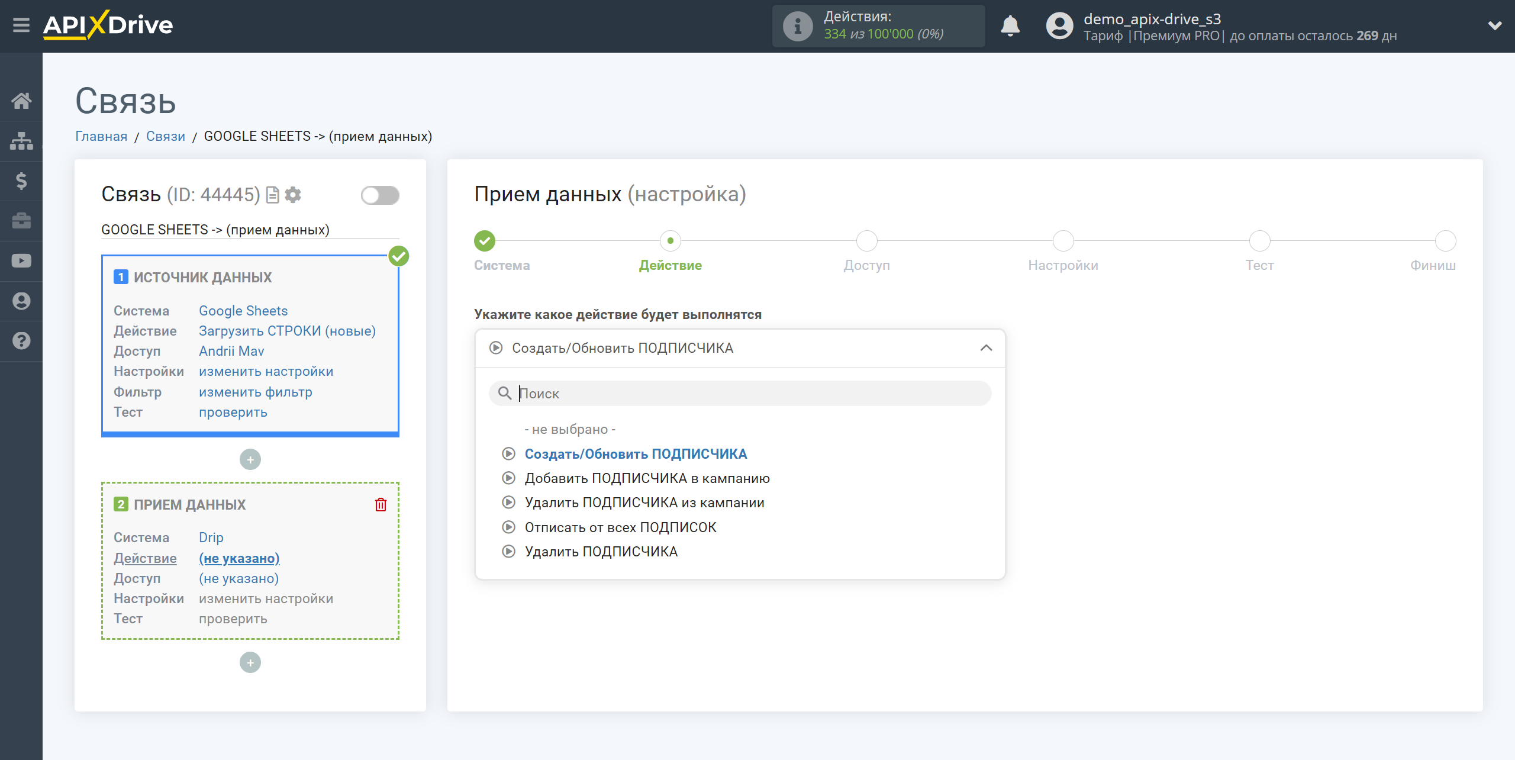
Task: Open help question mark icon
Action: click(x=21, y=341)
